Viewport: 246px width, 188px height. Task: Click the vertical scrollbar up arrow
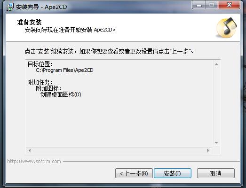click(x=216, y=64)
